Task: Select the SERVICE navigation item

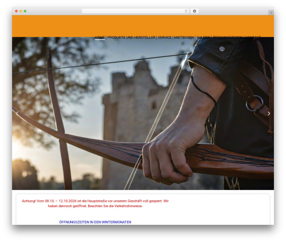Action: (165, 38)
